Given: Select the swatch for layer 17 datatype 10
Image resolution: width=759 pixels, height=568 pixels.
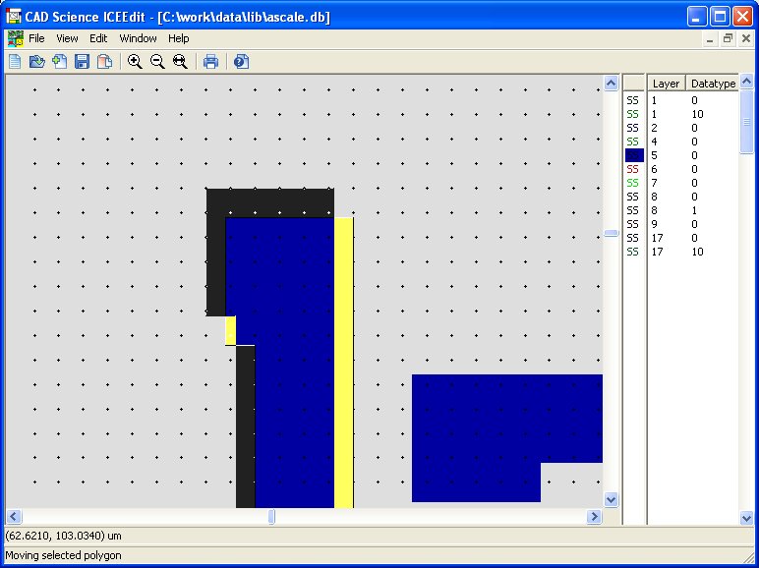Looking at the screenshot, I should (x=633, y=252).
